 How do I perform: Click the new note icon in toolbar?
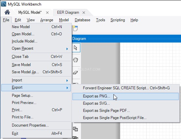[x=75, y=28]
